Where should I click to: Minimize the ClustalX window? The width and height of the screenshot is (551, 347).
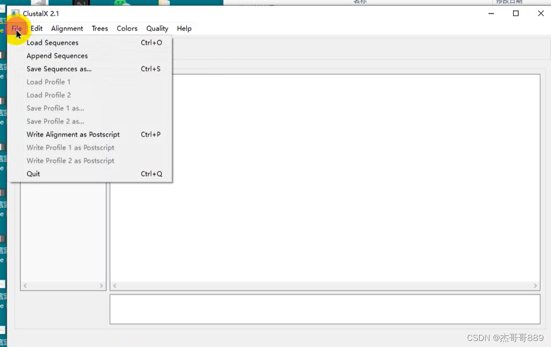point(491,13)
